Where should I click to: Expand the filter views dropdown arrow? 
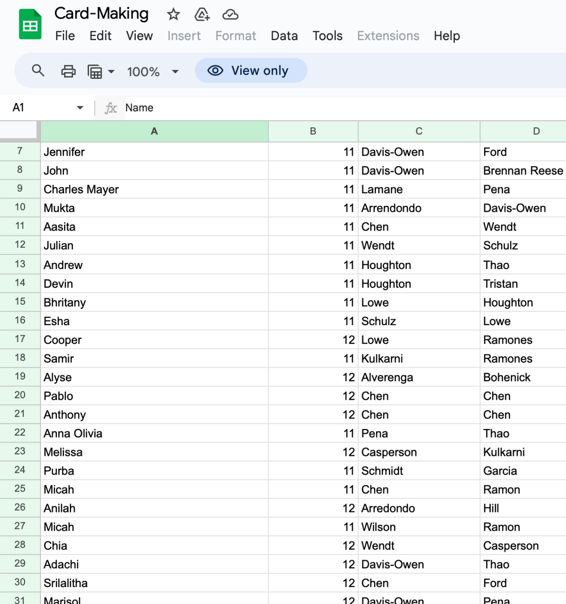pos(111,72)
